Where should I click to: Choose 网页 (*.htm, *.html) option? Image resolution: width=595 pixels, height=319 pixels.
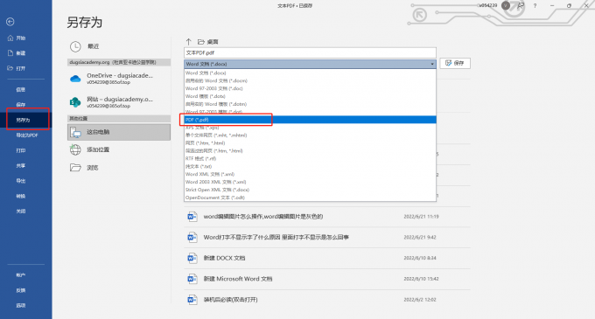310,142
